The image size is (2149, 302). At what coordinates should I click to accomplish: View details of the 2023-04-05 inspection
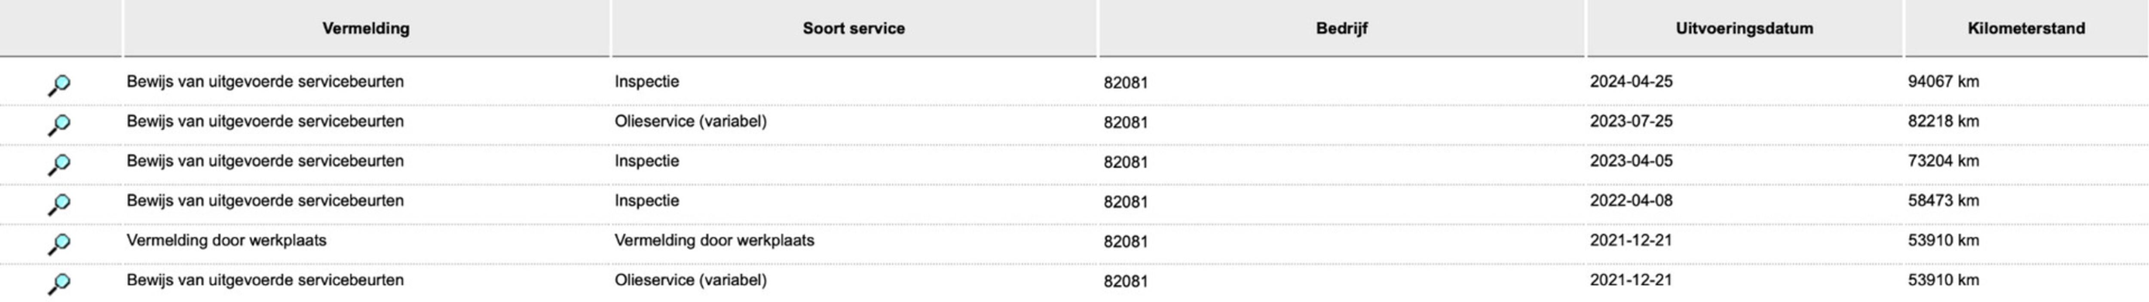coord(58,164)
